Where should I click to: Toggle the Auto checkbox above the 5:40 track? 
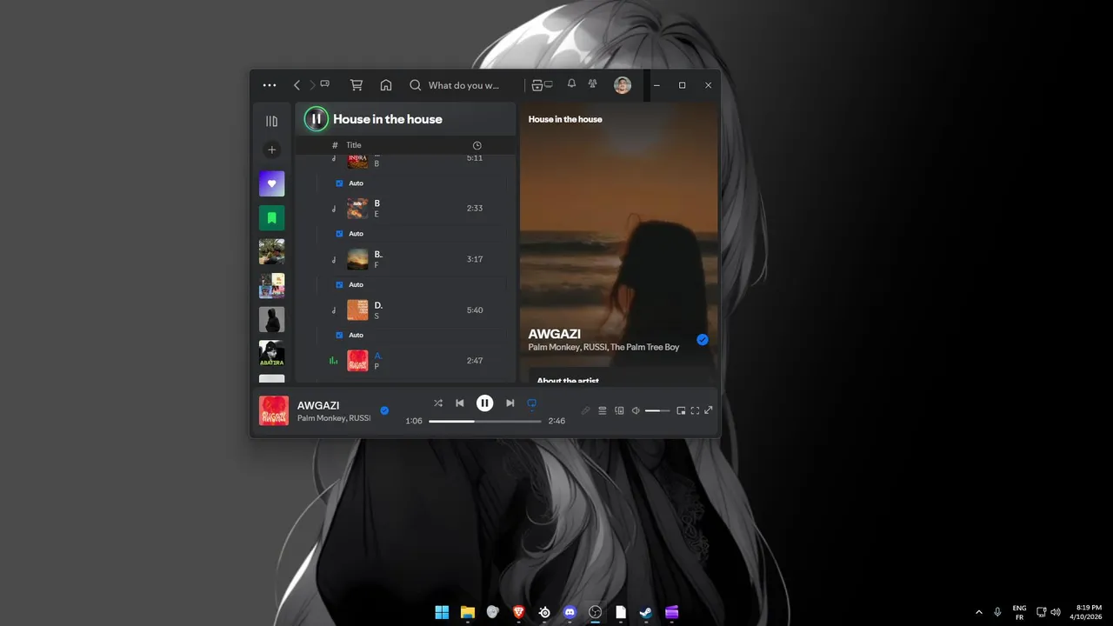click(x=340, y=284)
